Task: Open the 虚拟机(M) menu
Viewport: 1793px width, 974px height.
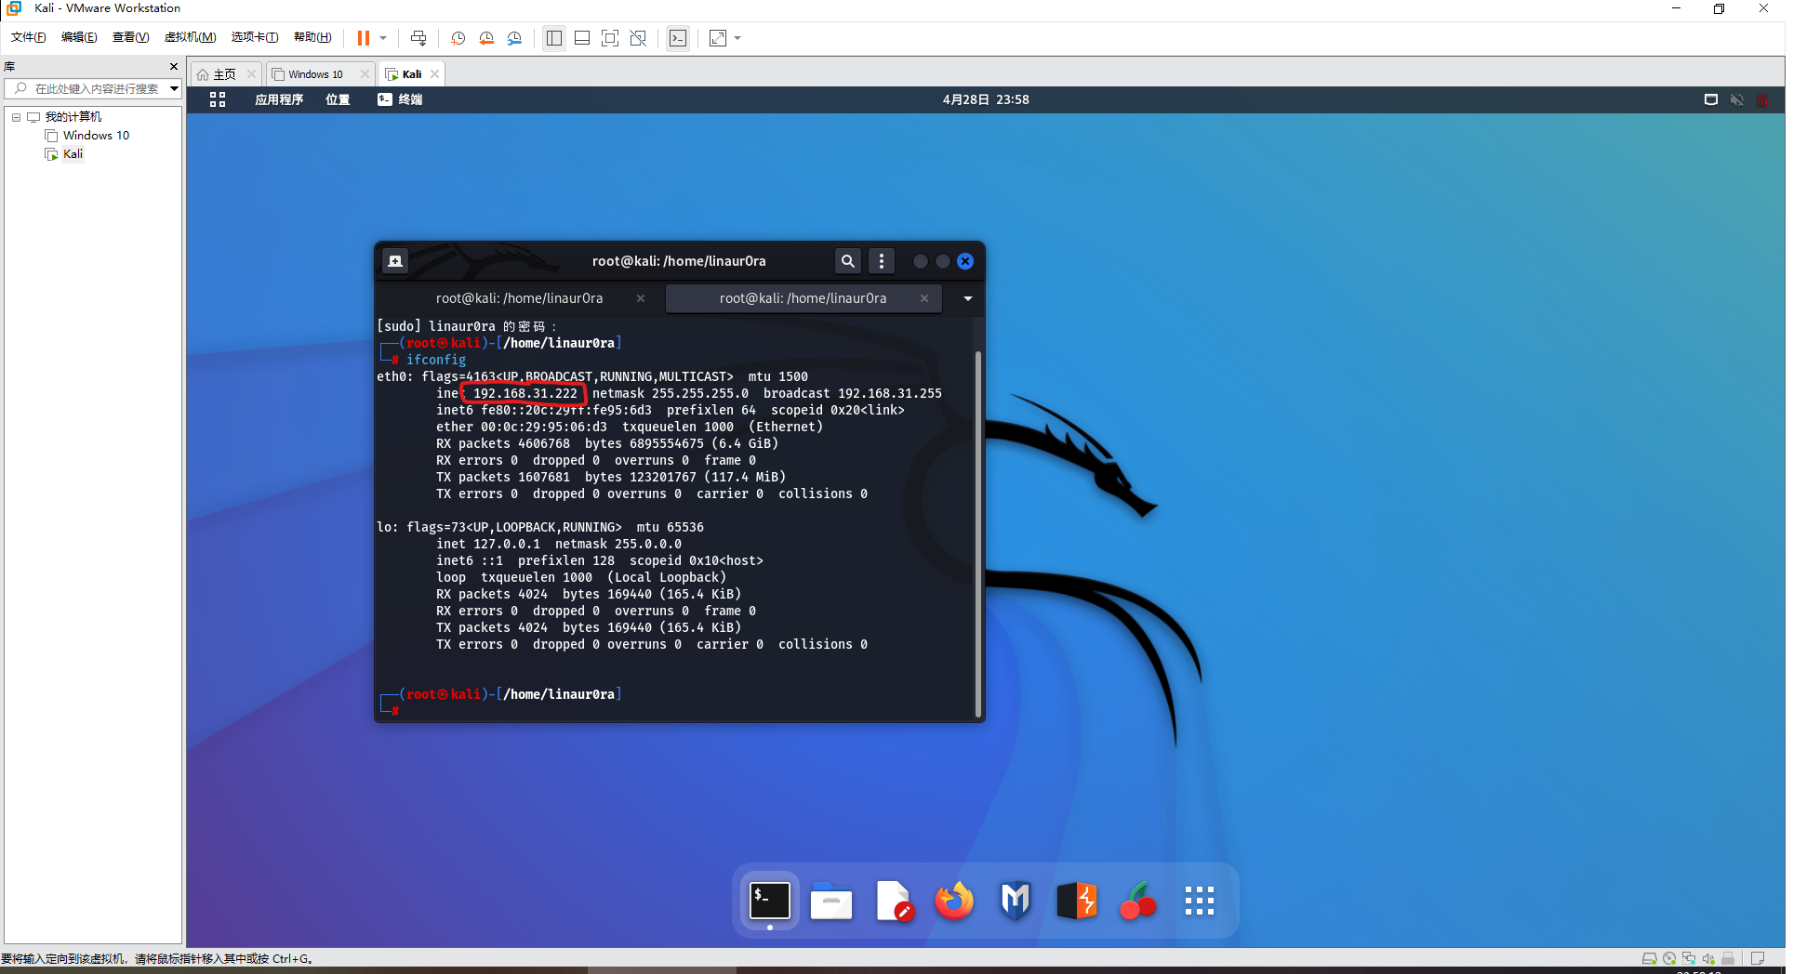Action: pyautogui.click(x=190, y=37)
